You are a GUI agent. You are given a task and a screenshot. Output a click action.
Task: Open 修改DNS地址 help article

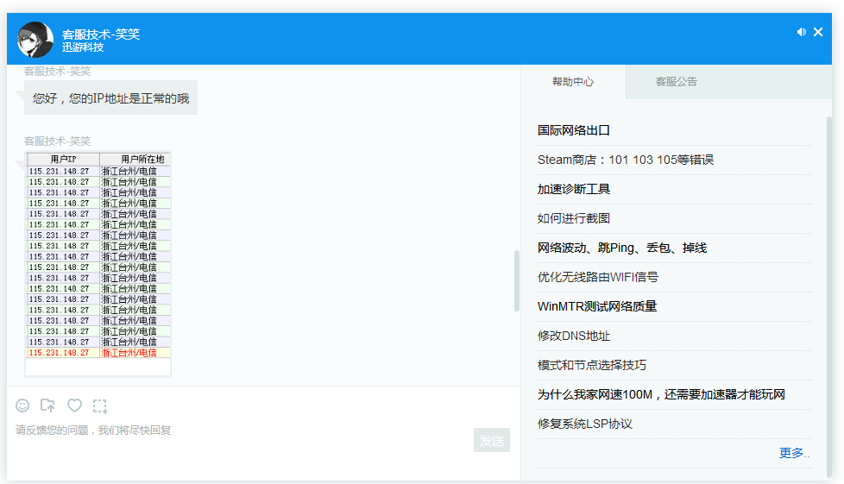pyautogui.click(x=574, y=336)
